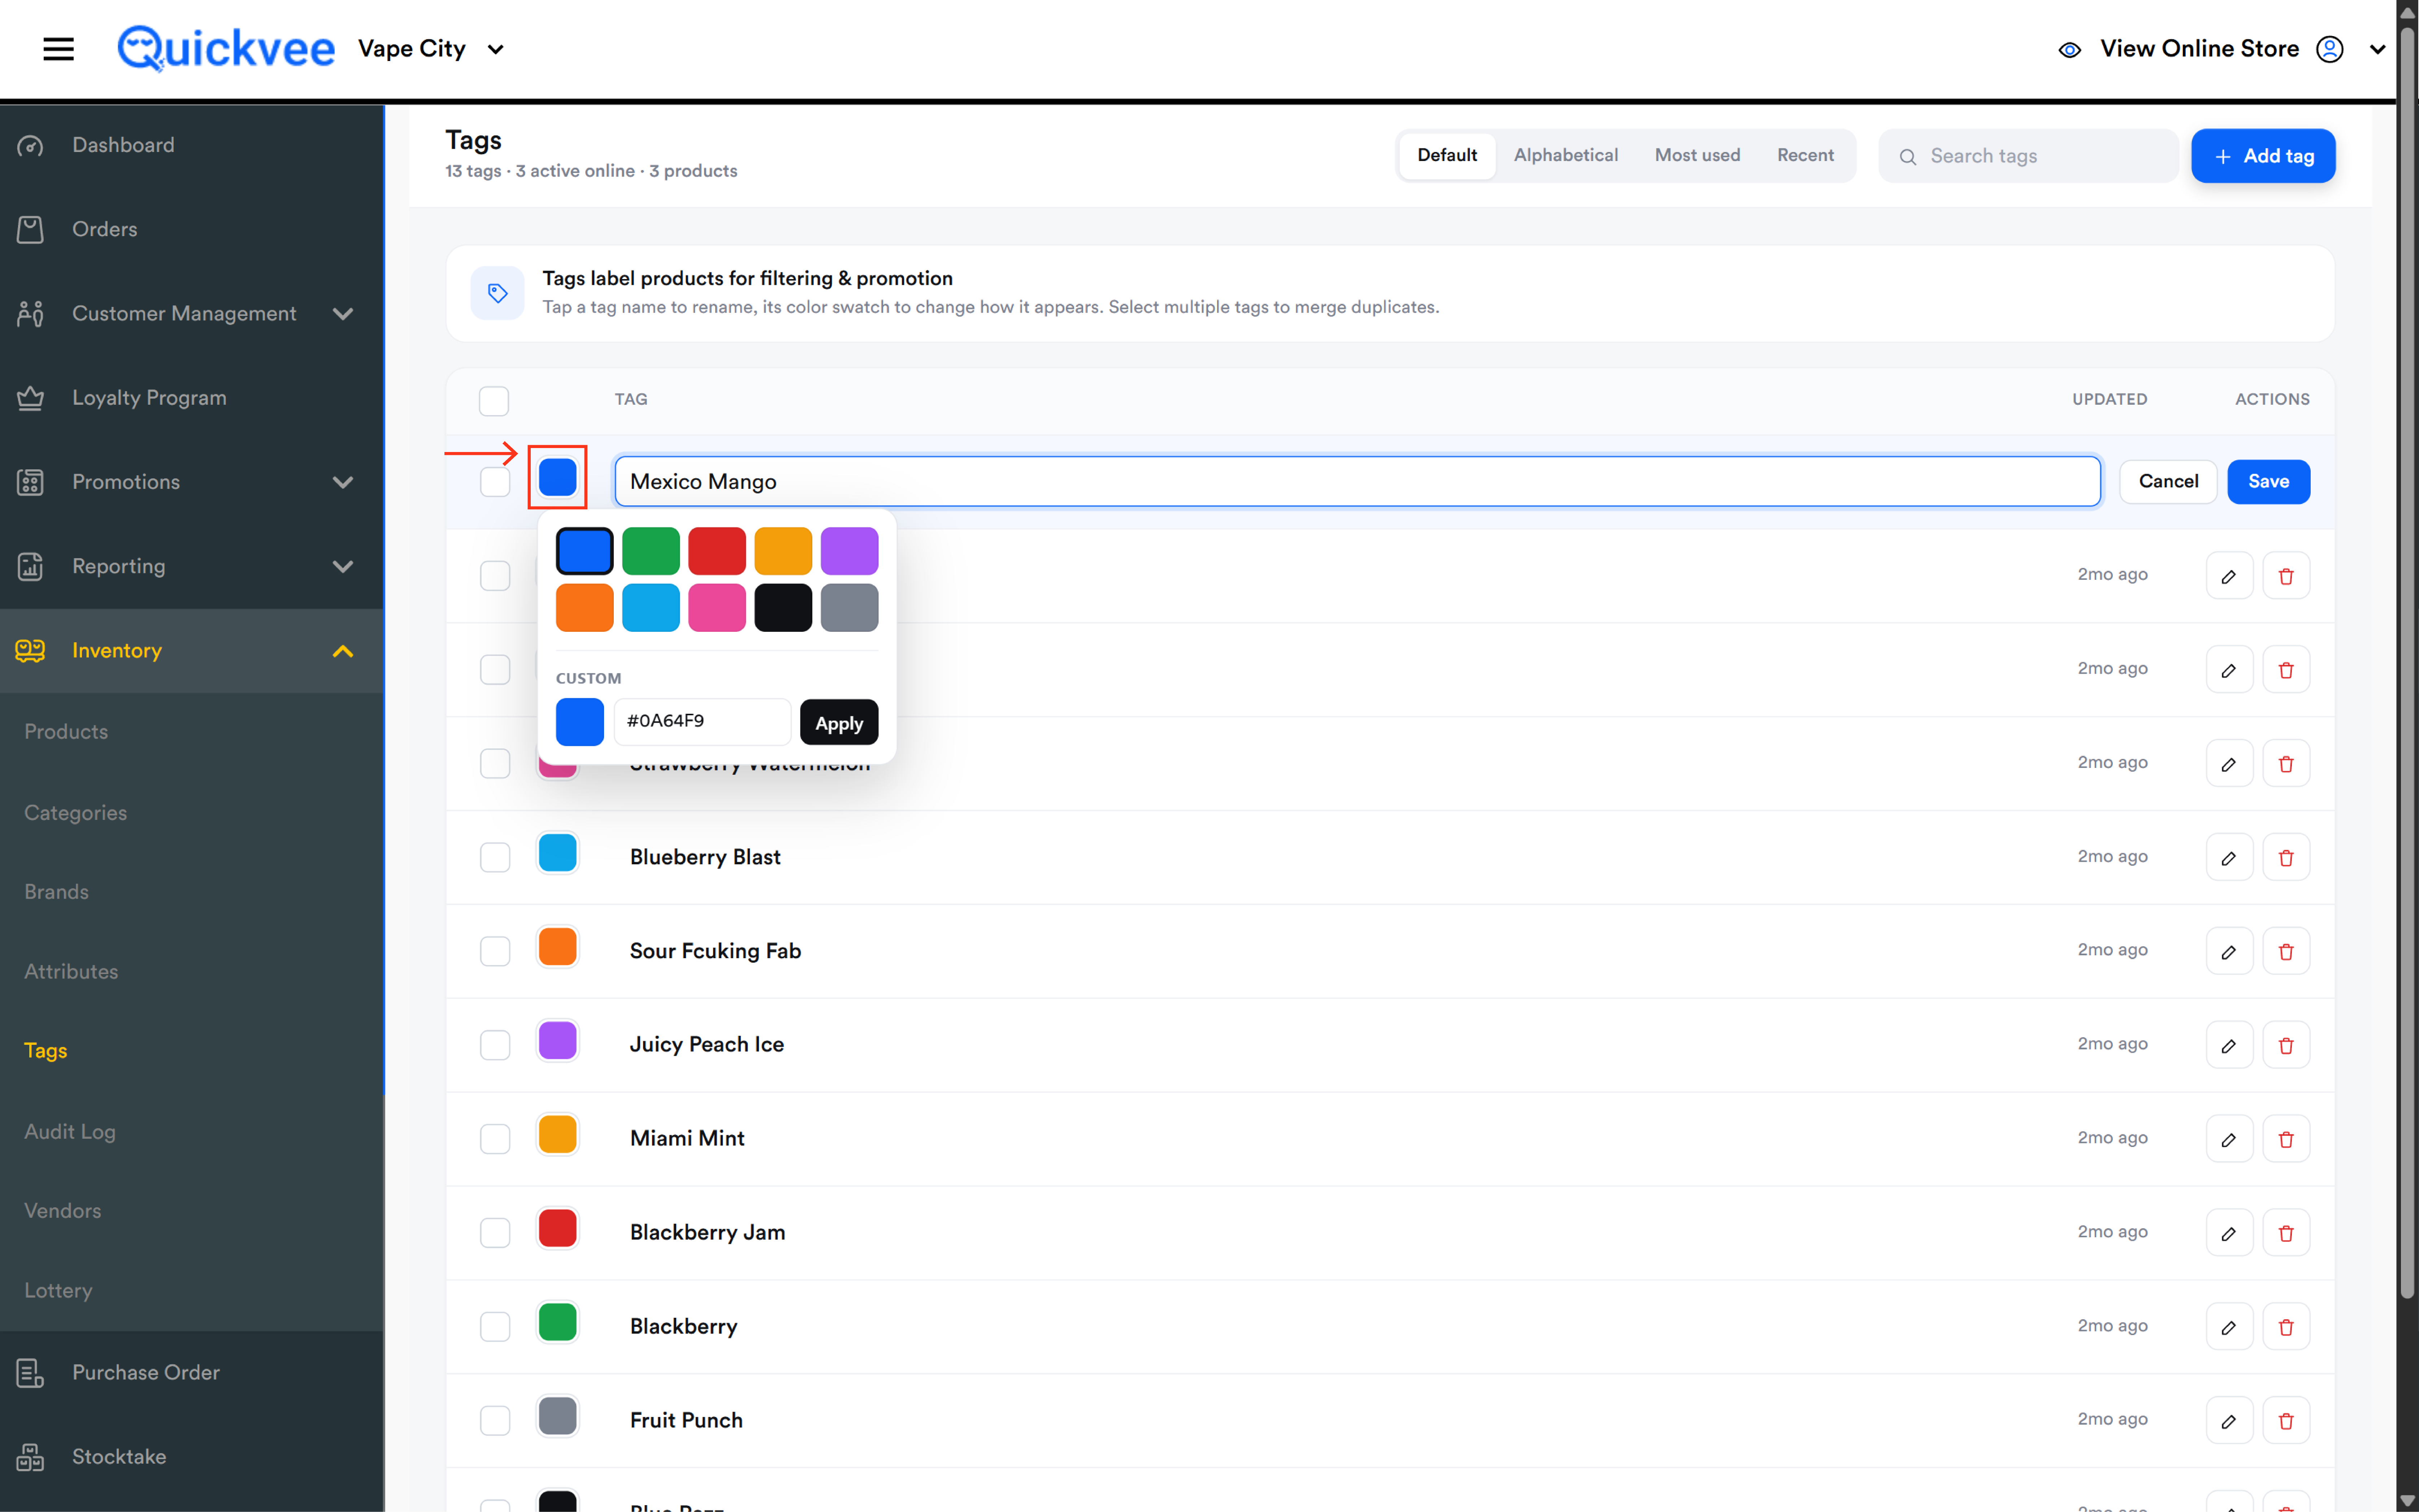Pick the purple swatch in color picker
The height and width of the screenshot is (1512, 2419).
click(849, 551)
